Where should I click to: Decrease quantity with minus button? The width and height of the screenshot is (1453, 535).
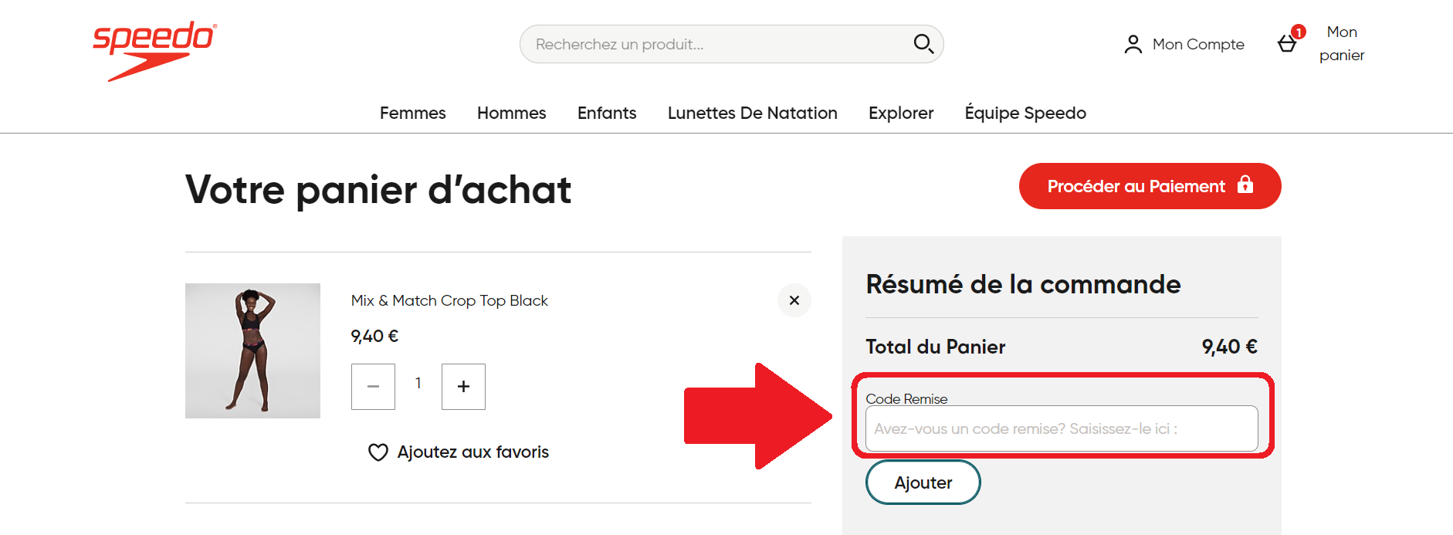tap(373, 386)
